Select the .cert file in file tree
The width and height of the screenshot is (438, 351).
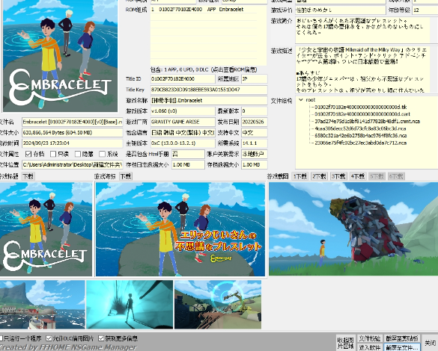(x=362, y=114)
